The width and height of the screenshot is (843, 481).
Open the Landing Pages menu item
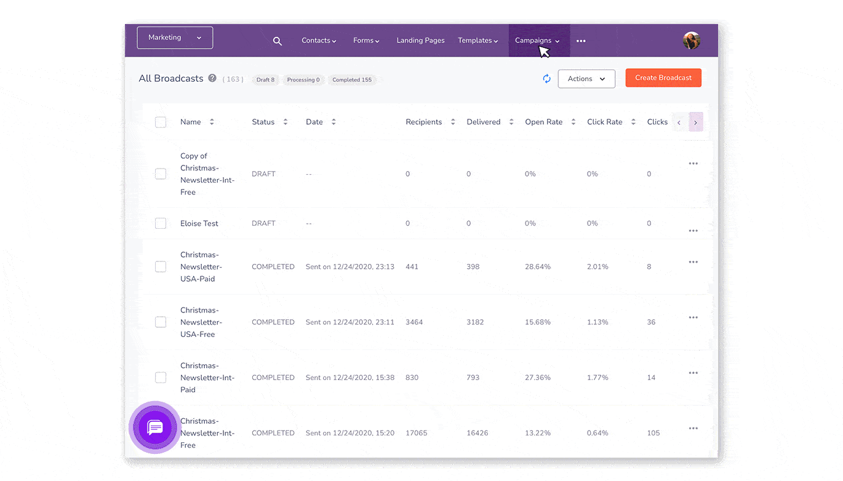pos(420,41)
